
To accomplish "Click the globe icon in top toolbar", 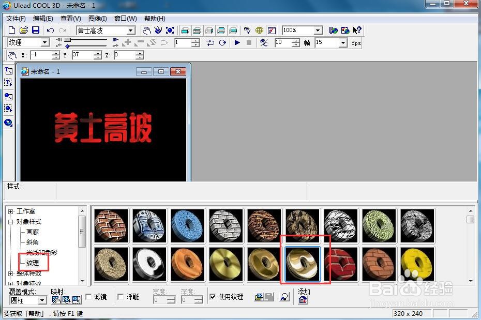I will [259, 31].
